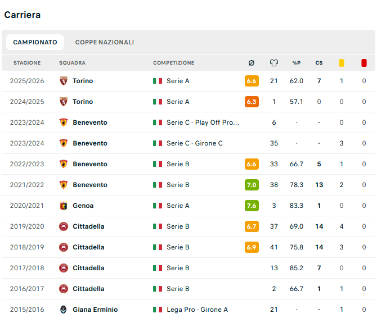Click the Benevento crest in the 2022/2023 row

[x=64, y=164]
